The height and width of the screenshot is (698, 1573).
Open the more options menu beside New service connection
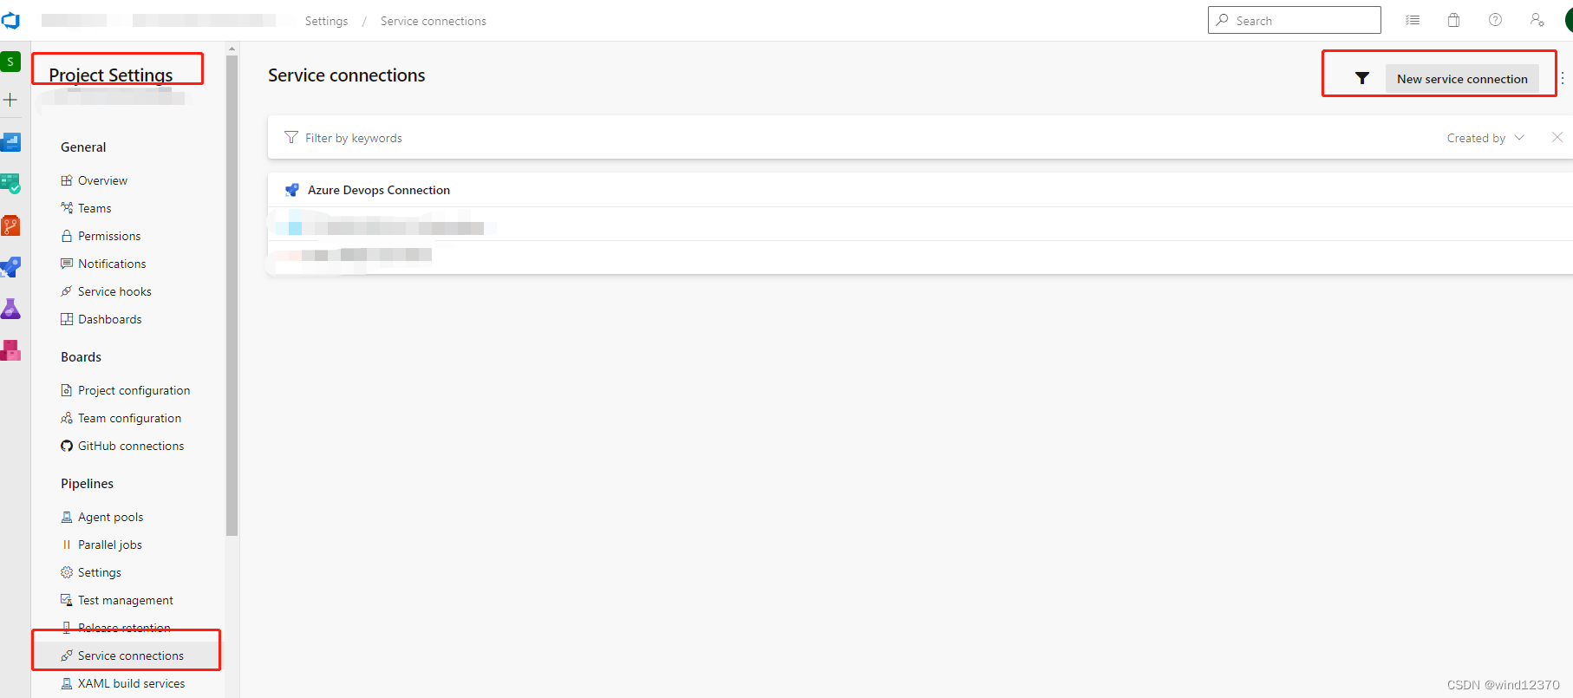click(x=1563, y=77)
